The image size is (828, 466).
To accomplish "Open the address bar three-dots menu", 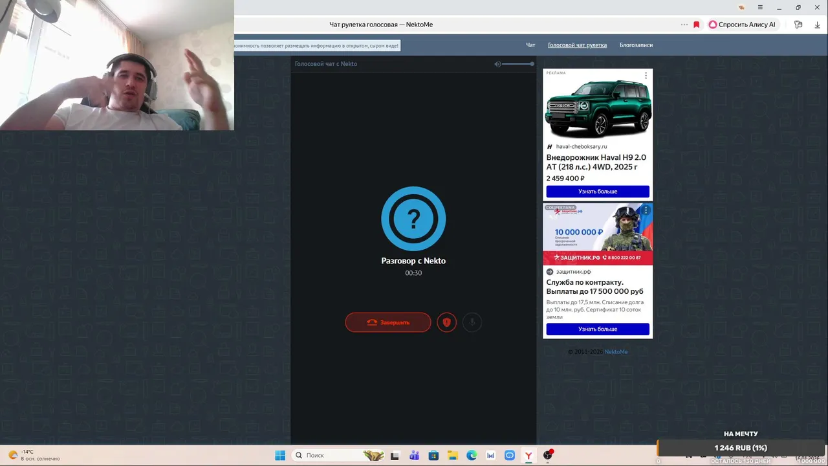I will pyautogui.click(x=684, y=25).
